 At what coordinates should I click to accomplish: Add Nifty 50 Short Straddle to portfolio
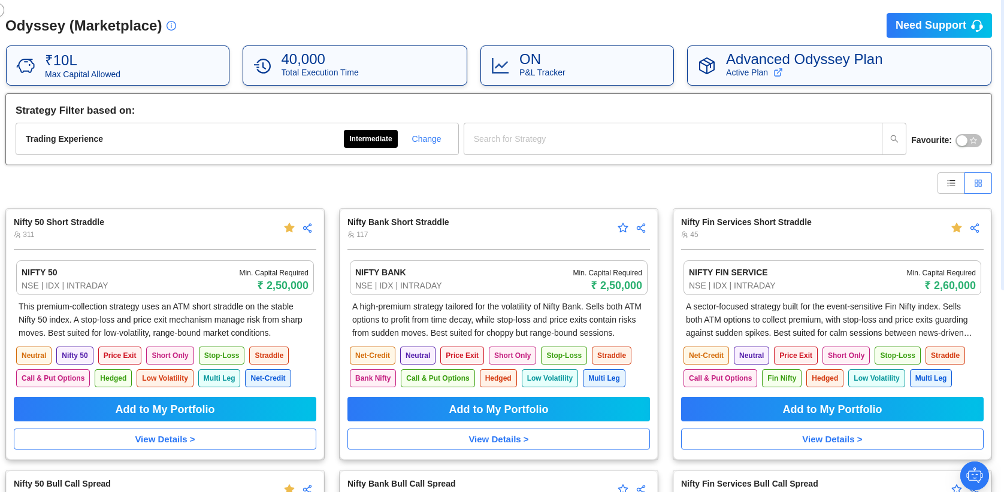pyautogui.click(x=165, y=409)
